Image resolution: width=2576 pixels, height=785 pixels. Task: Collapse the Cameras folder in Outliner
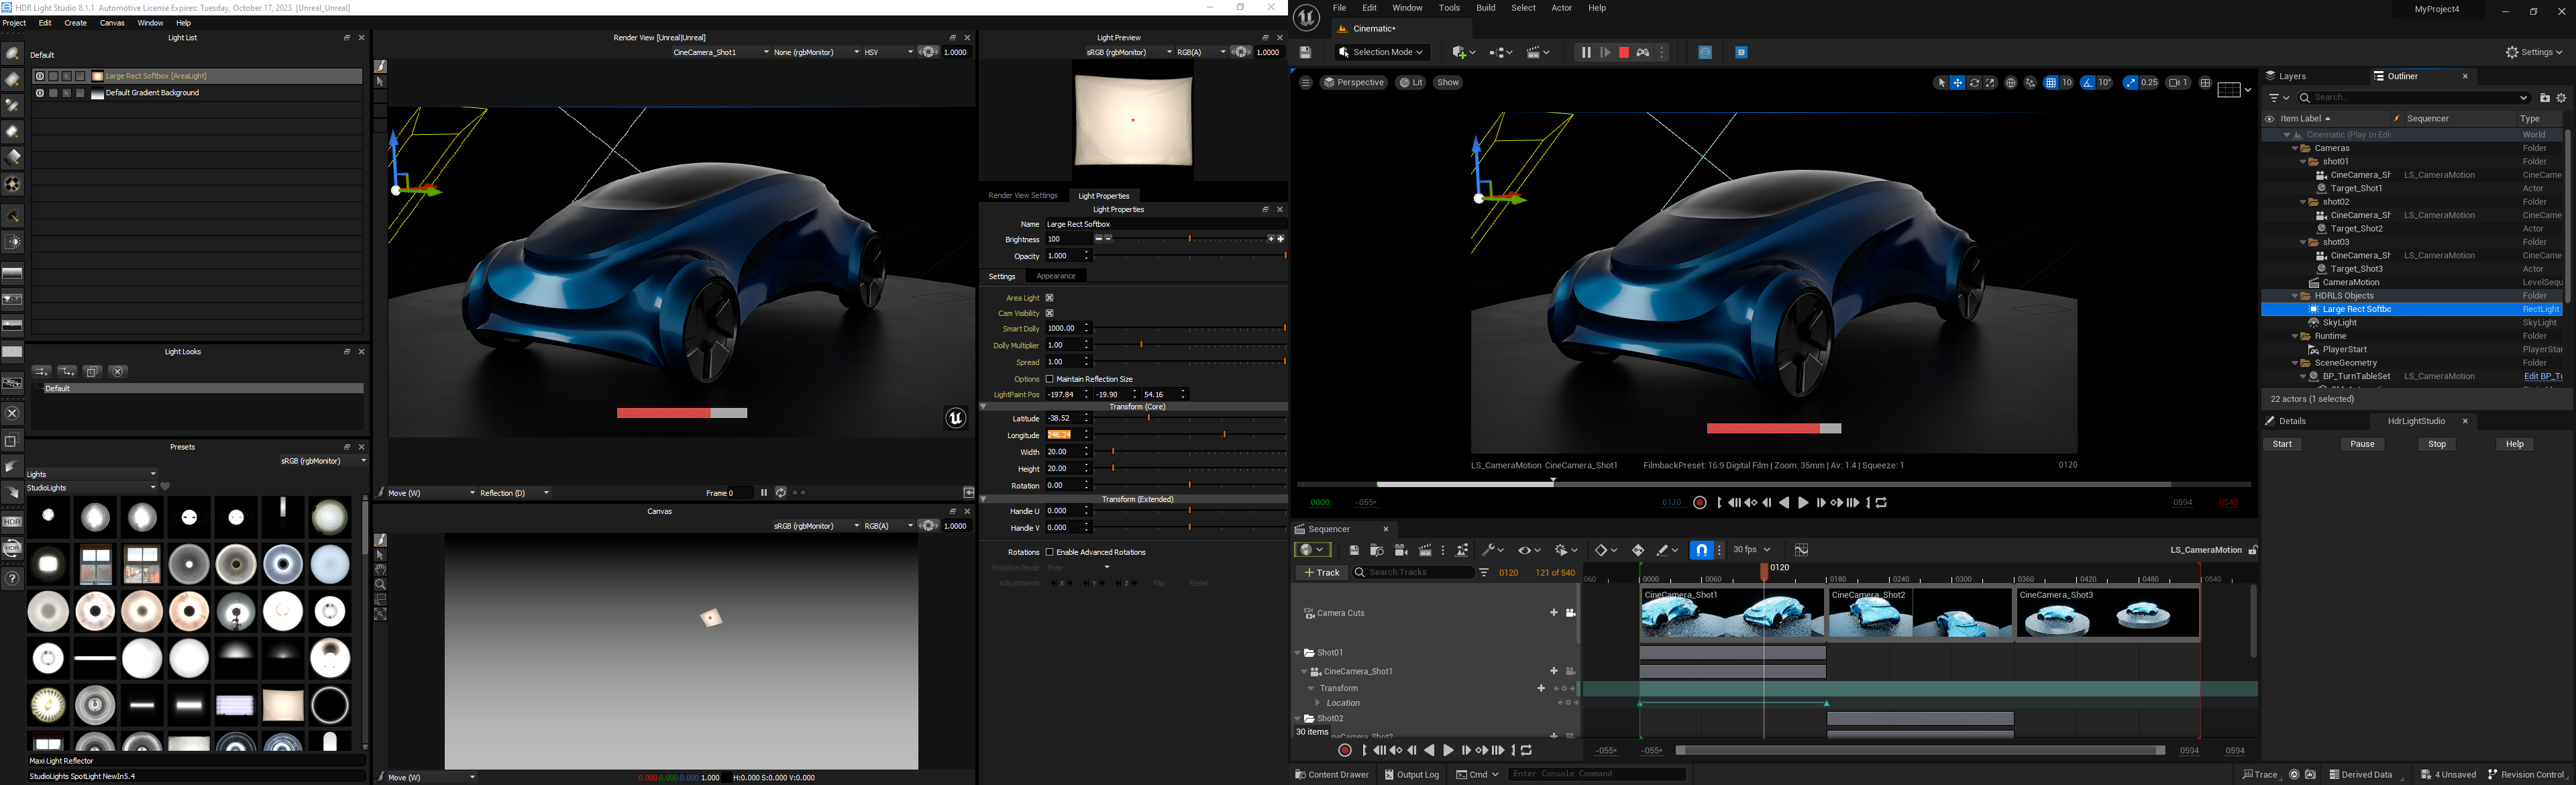[x=2295, y=148]
